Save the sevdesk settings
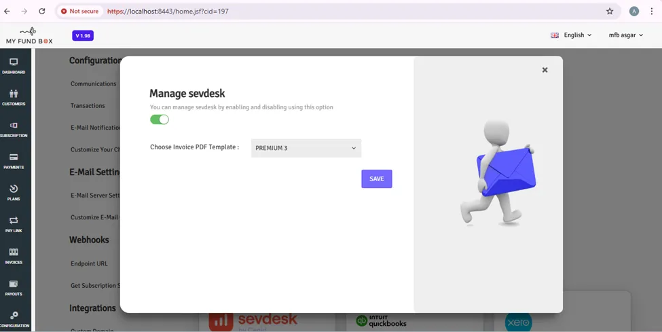Image resolution: width=662 pixels, height=332 pixels. click(x=377, y=179)
